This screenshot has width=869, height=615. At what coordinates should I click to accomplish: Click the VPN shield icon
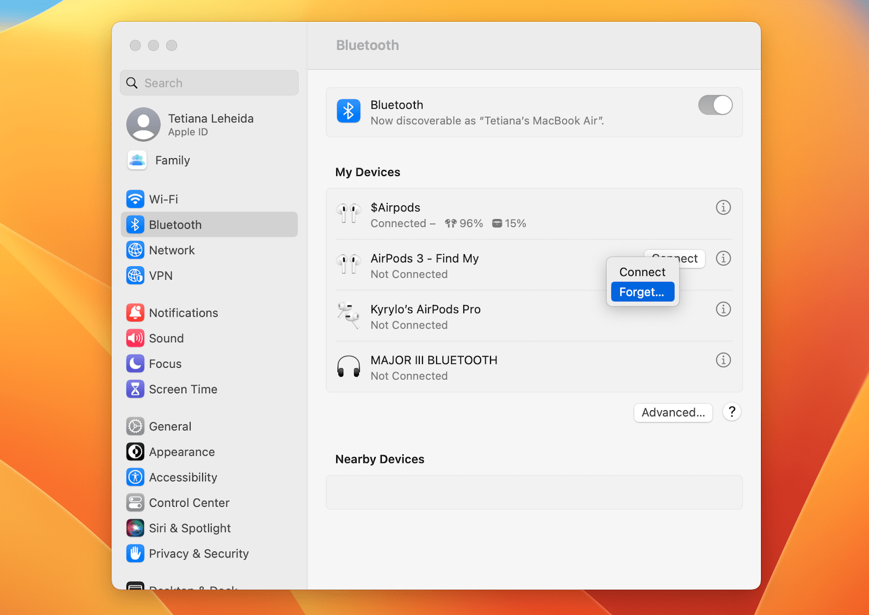(x=135, y=275)
